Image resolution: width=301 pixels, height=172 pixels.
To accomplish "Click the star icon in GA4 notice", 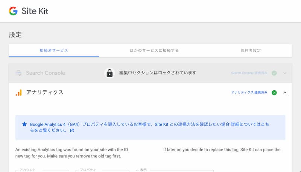I will tap(24, 124).
